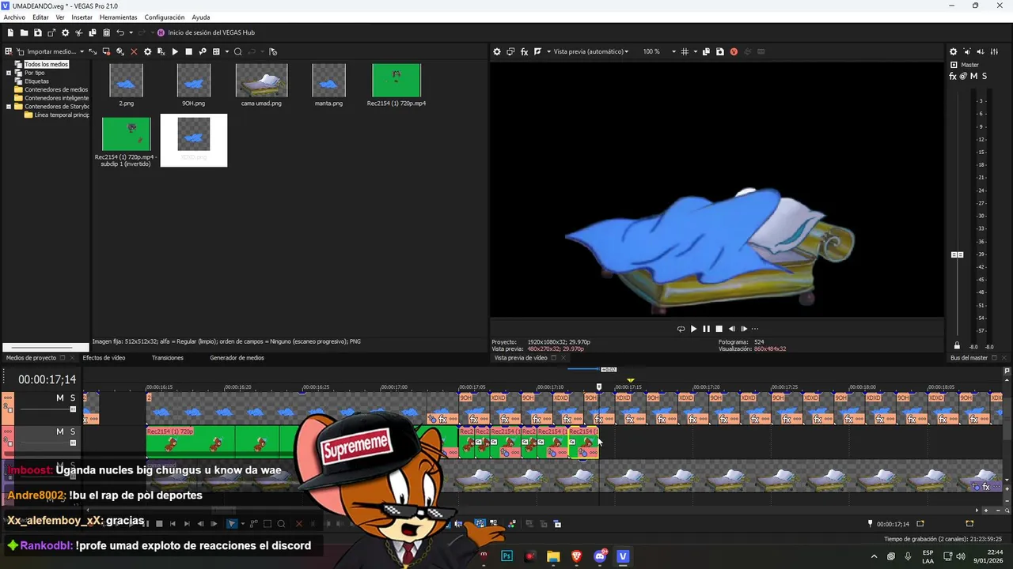Image resolution: width=1013 pixels, height=569 pixels.
Task: Switch to Transiciones tab
Action: pos(168,358)
